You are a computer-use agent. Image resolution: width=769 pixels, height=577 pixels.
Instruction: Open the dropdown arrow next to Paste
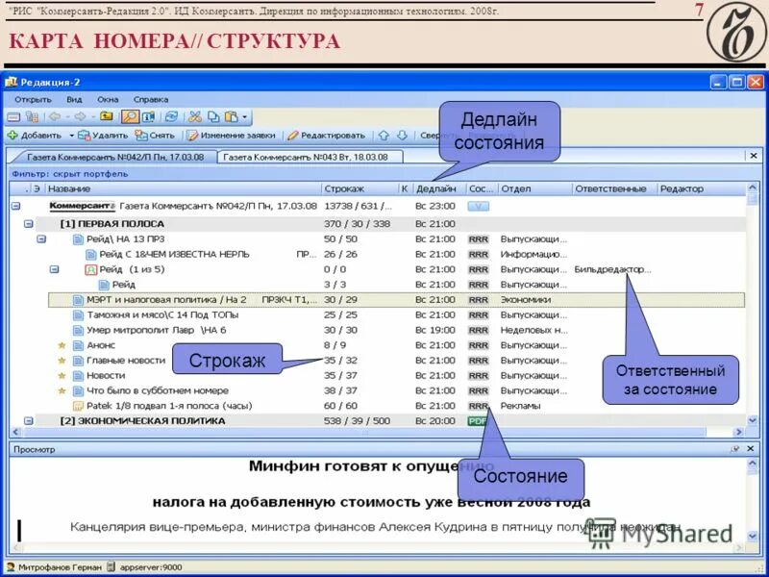pyautogui.click(x=244, y=117)
